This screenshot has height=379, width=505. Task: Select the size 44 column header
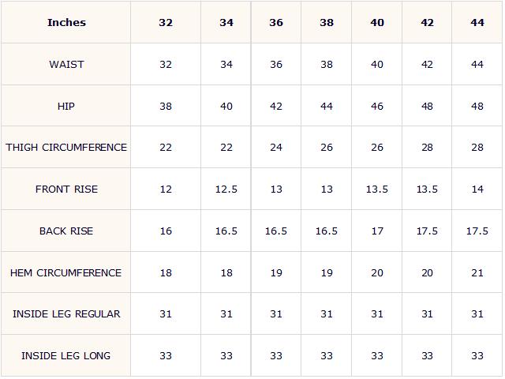click(x=477, y=23)
